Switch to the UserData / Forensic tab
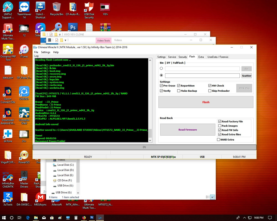The image size is (277, 221). tap(218, 57)
